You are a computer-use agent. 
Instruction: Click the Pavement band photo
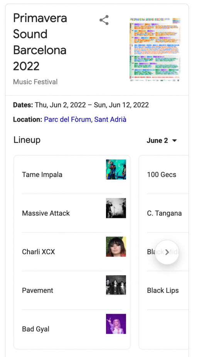tap(116, 285)
